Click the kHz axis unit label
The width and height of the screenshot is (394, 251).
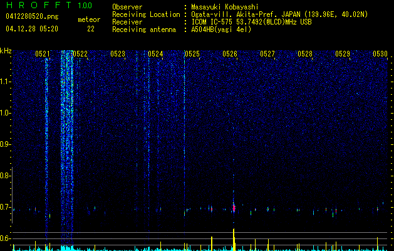click(6, 51)
